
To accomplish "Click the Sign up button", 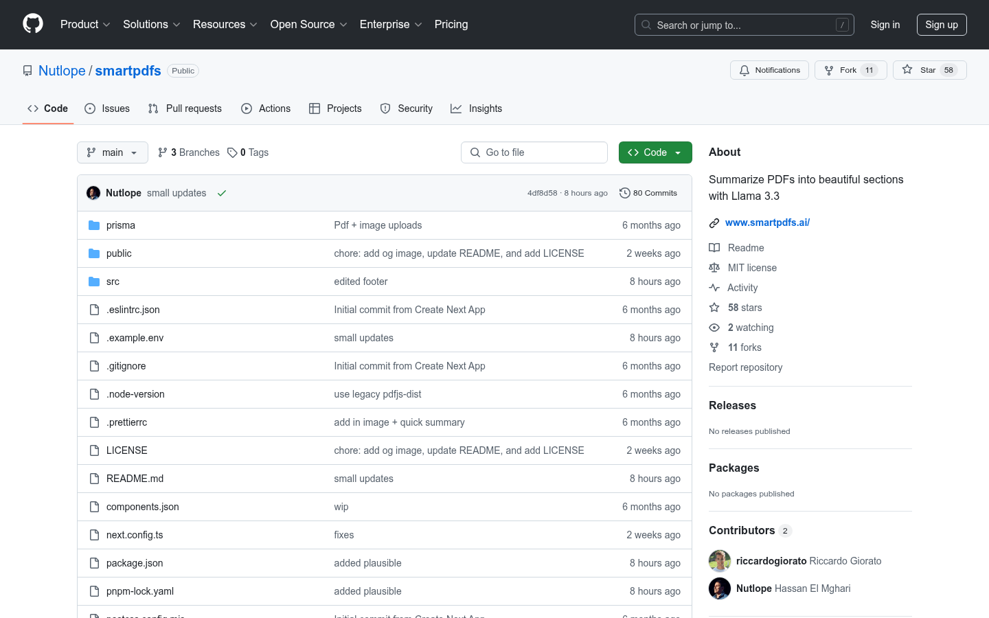I will (x=942, y=25).
